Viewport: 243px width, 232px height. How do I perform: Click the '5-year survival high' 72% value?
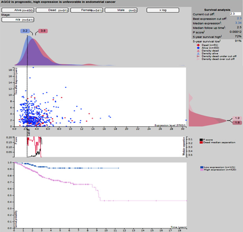point(238,36)
